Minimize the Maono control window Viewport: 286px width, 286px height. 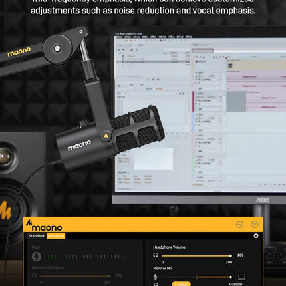pyautogui.click(x=239, y=225)
